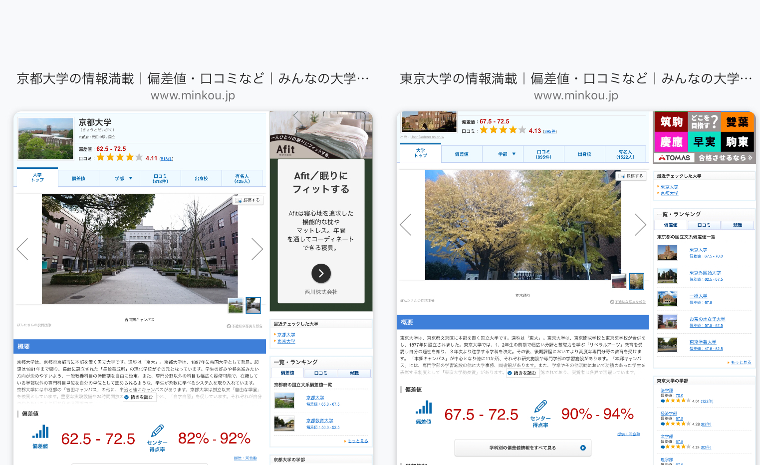
Task: Expand the 学部 dropdown on Kyoto University page
Action: pyautogui.click(x=123, y=178)
